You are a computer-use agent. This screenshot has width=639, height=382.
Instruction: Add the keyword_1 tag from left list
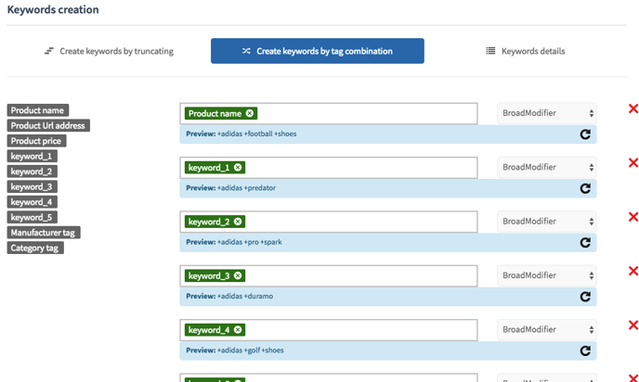32,156
